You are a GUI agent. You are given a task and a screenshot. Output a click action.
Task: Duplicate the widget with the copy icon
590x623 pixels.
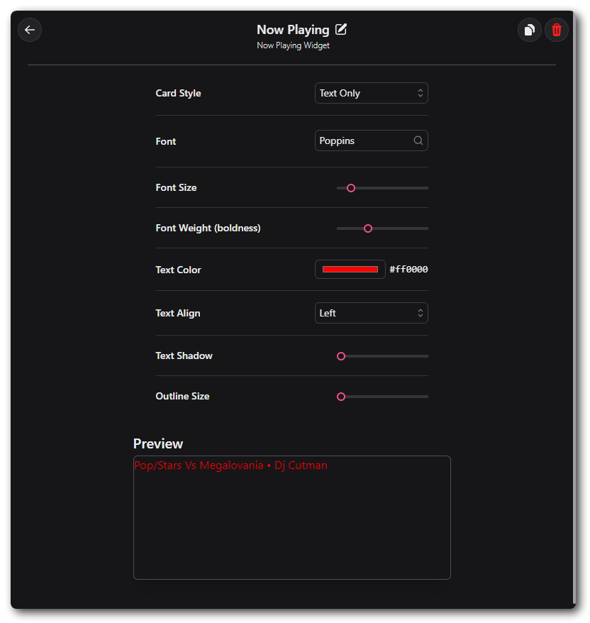tap(529, 30)
